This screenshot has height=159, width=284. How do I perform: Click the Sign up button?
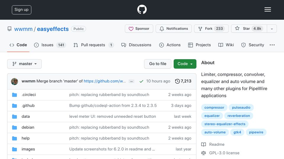[x=22, y=10]
